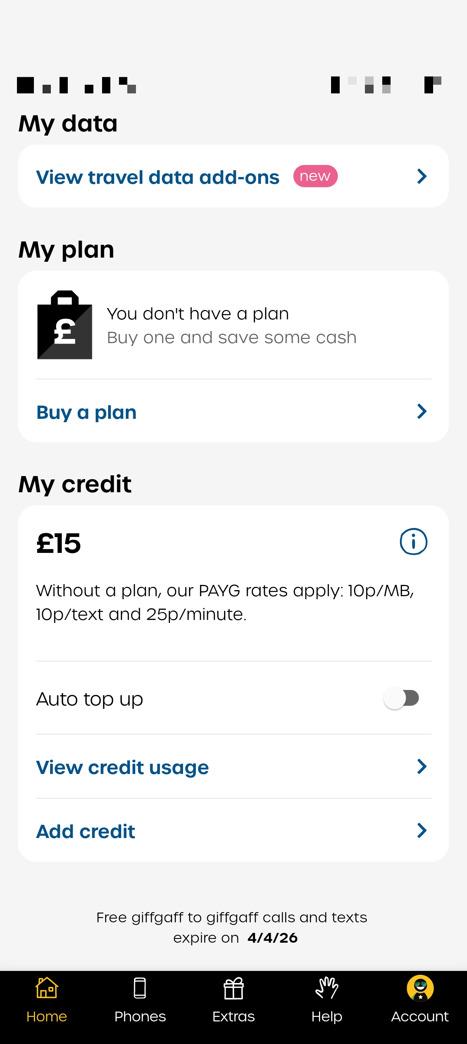The width and height of the screenshot is (467, 1044).
Task: Tap the Buy a plan link
Action: point(86,412)
